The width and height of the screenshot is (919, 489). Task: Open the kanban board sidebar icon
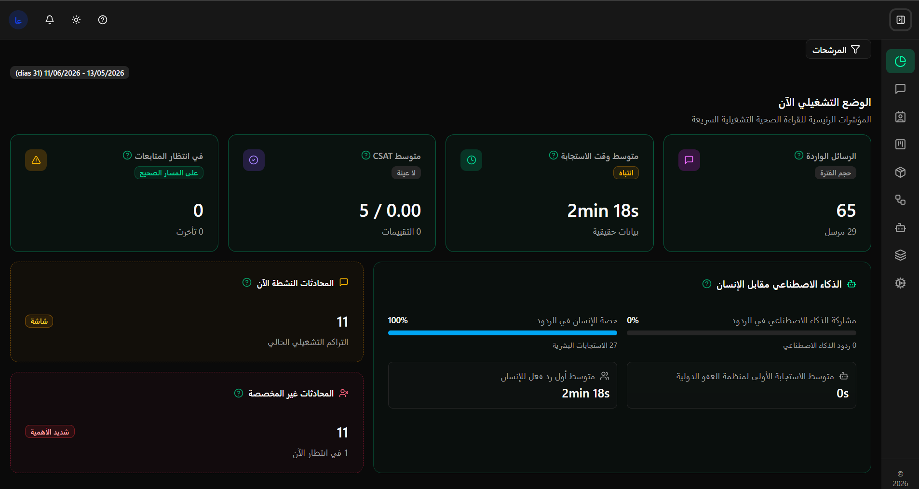pos(900,144)
